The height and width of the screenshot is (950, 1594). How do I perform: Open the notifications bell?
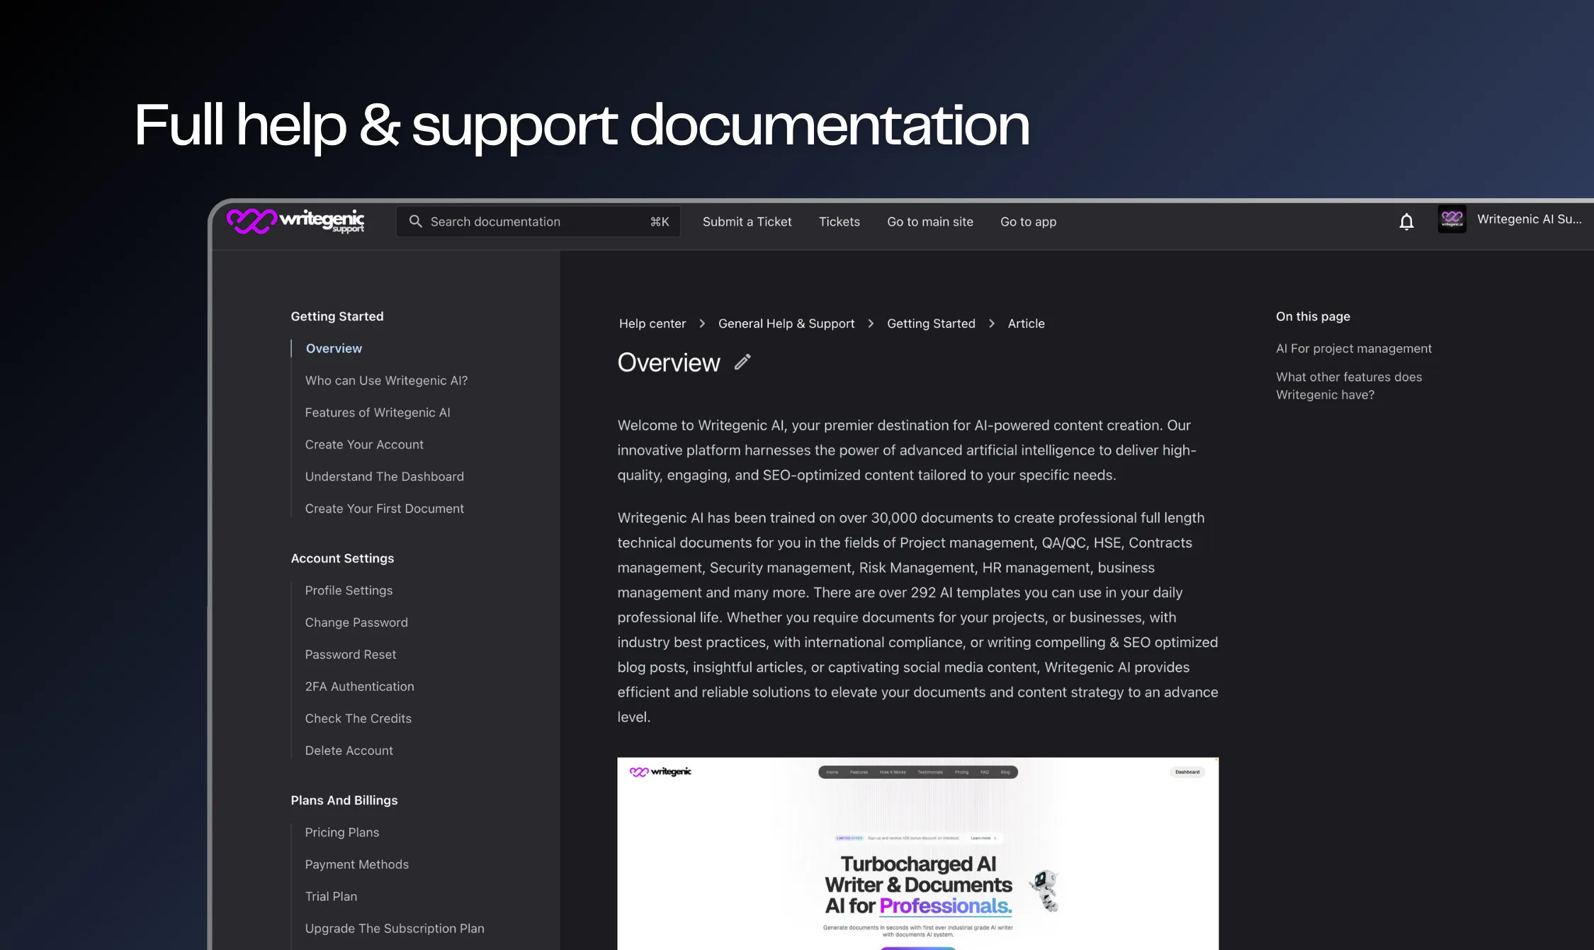[1406, 222]
